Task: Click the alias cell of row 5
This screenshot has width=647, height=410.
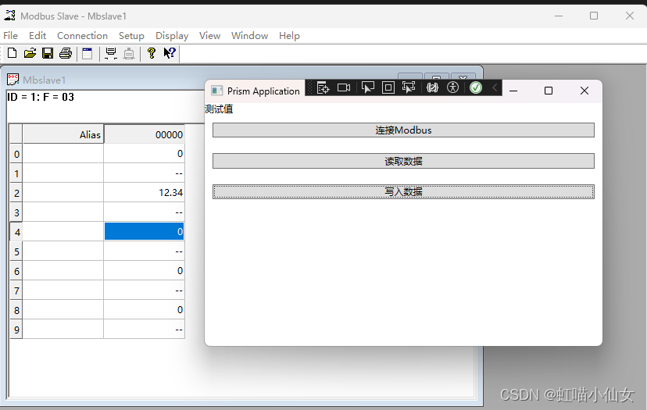Action: (x=63, y=251)
